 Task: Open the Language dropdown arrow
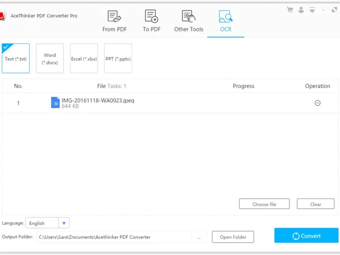(64, 223)
